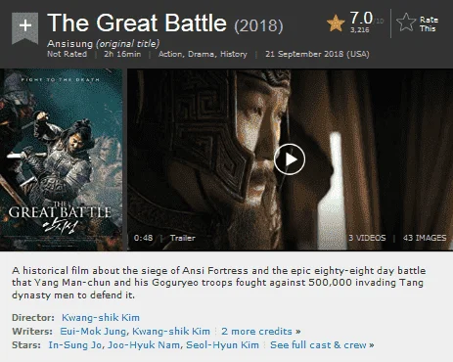Image resolution: width=453 pixels, height=362 pixels.
Task: Open the 21 September 2018 release date
Action: [x=317, y=54]
